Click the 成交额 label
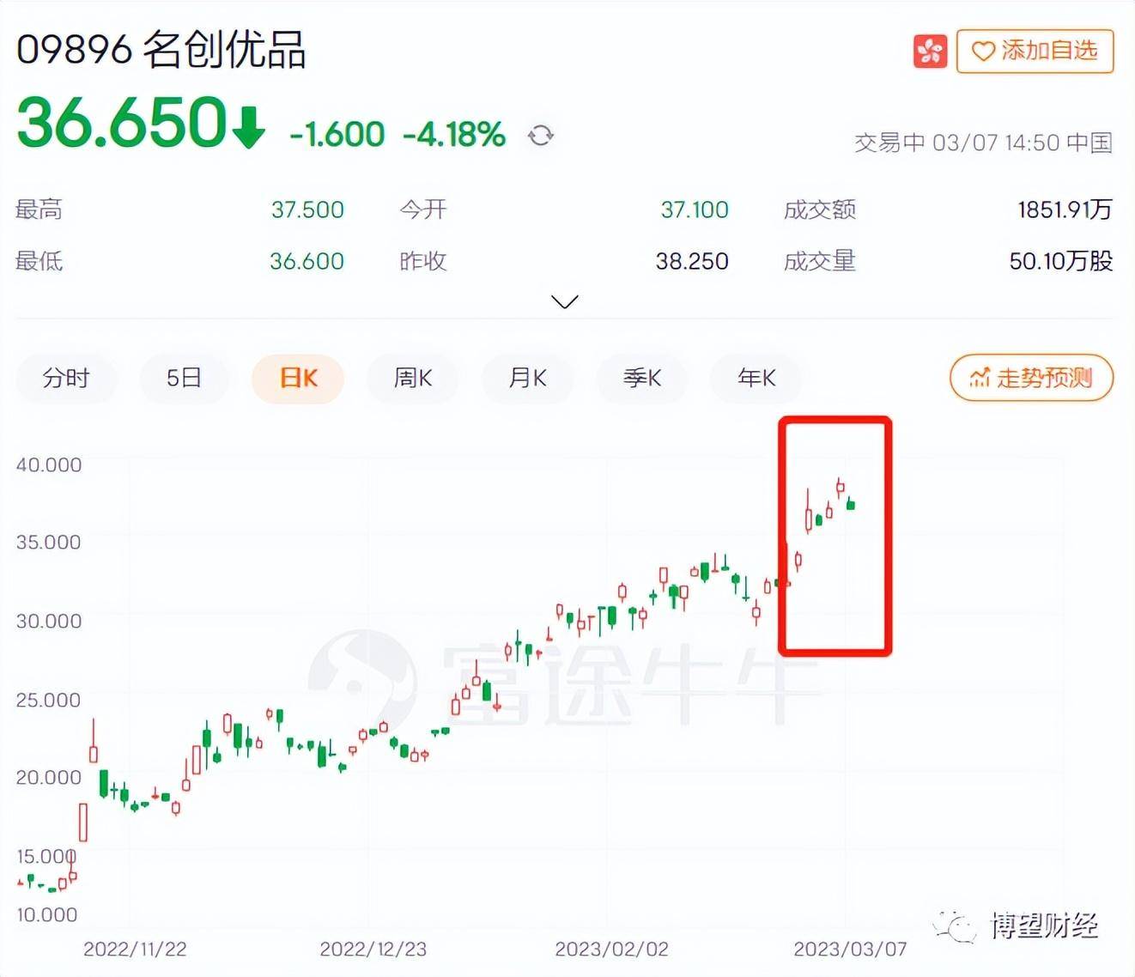 pyautogui.click(x=820, y=209)
